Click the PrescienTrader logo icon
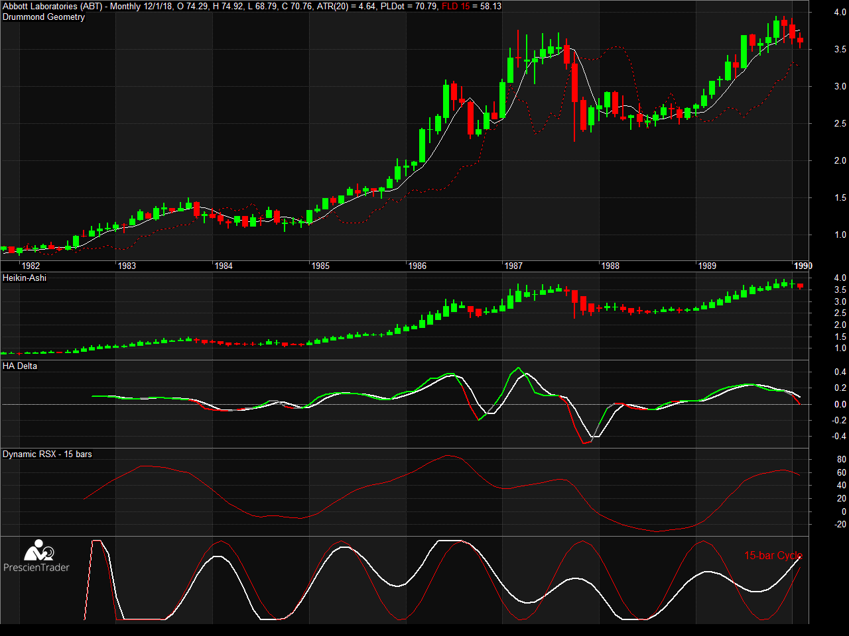 (39, 551)
